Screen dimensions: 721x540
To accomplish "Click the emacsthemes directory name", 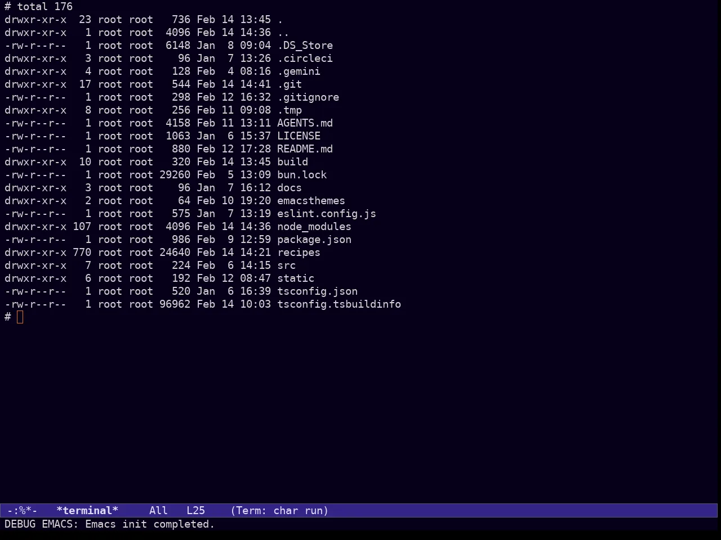I will tap(311, 201).
